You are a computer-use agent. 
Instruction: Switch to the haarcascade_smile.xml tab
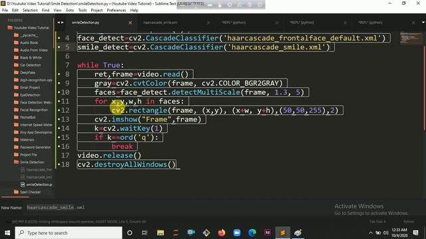tap(160, 23)
